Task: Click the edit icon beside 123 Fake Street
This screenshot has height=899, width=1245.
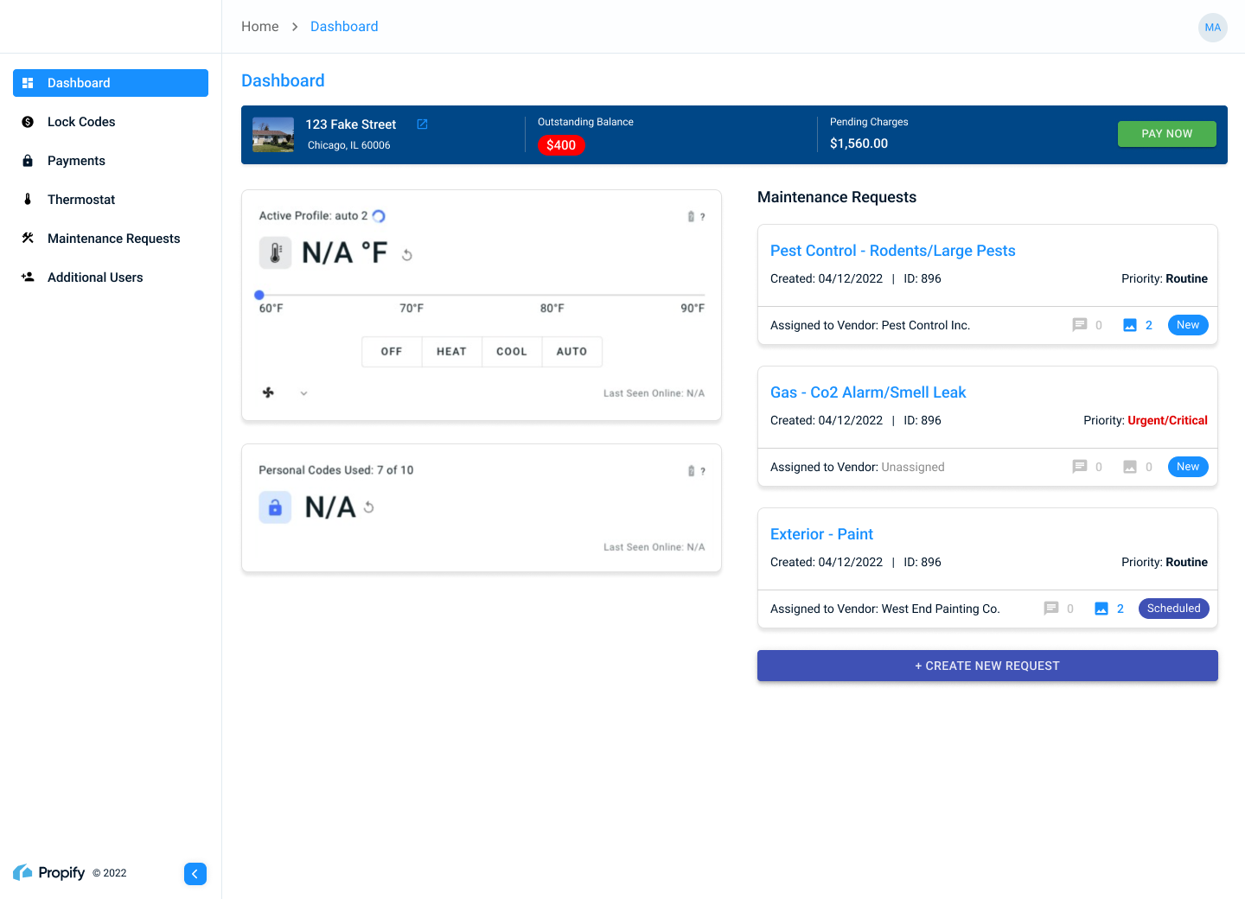Action: (422, 124)
